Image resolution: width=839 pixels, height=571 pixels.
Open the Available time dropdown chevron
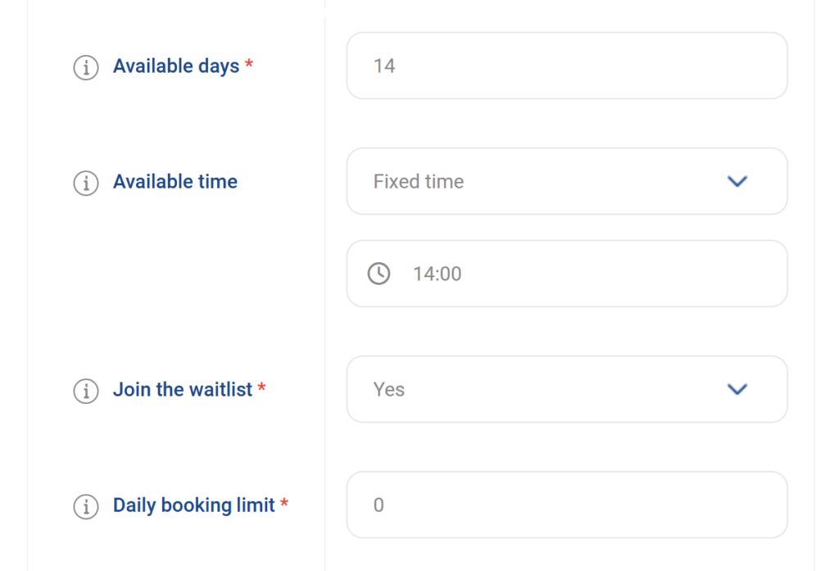tap(737, 181)
